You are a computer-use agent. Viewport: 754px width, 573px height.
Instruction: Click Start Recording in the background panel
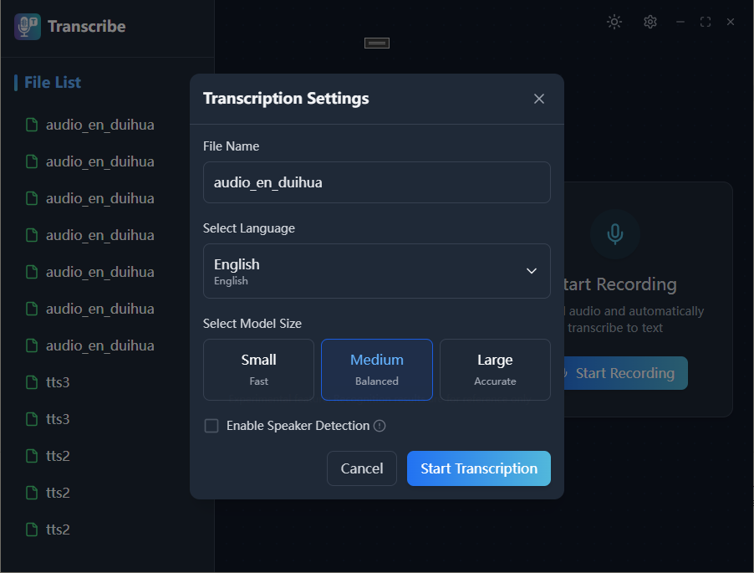625,373
